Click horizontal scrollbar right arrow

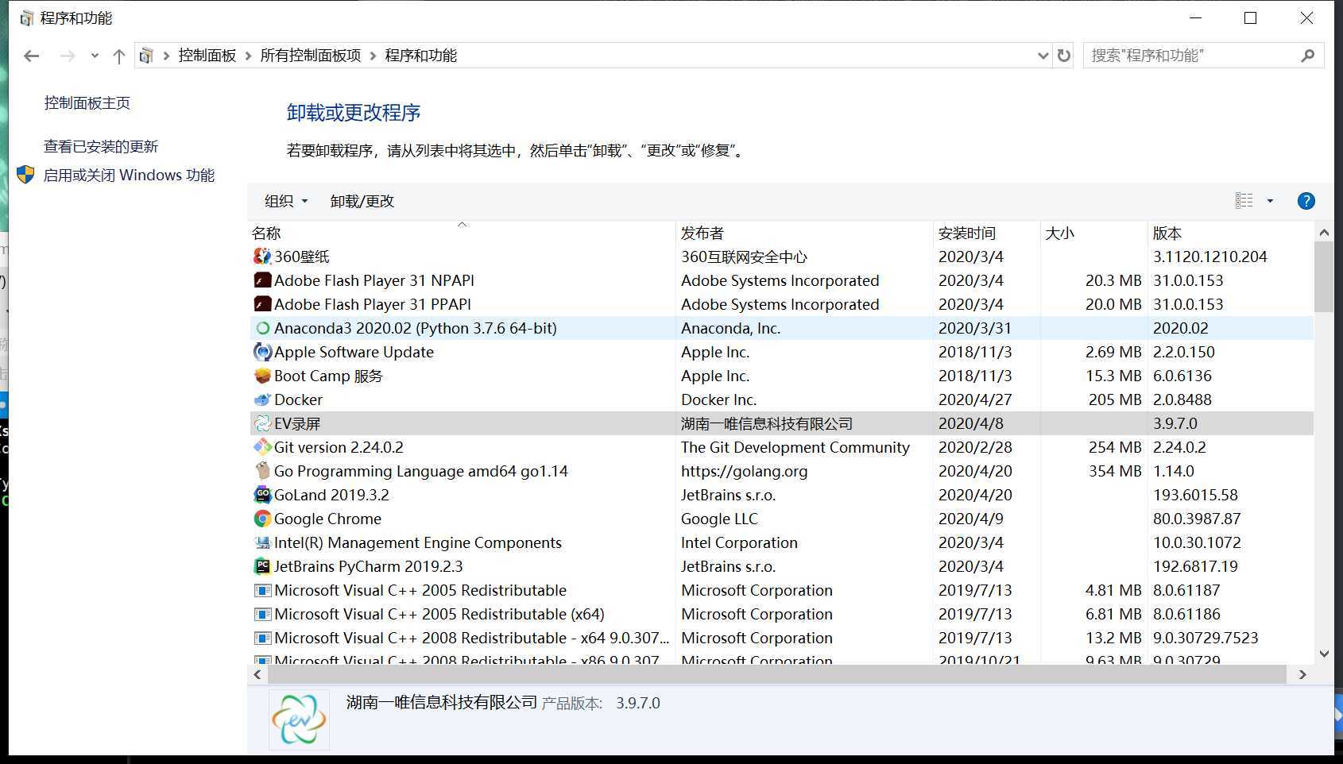tap(1302, 674)
